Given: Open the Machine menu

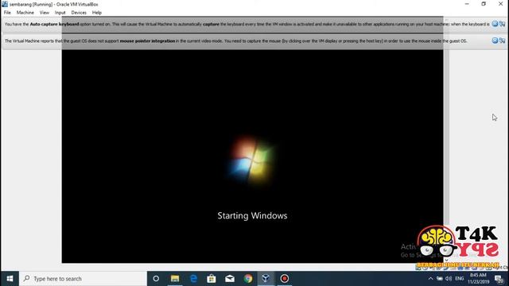Looking at the screenshot, I should pyautogui.click(x=25, y=13).
